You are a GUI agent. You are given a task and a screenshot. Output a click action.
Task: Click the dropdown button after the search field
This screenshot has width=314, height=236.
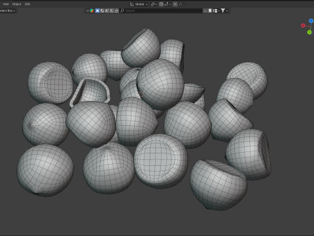coord(205,10)
